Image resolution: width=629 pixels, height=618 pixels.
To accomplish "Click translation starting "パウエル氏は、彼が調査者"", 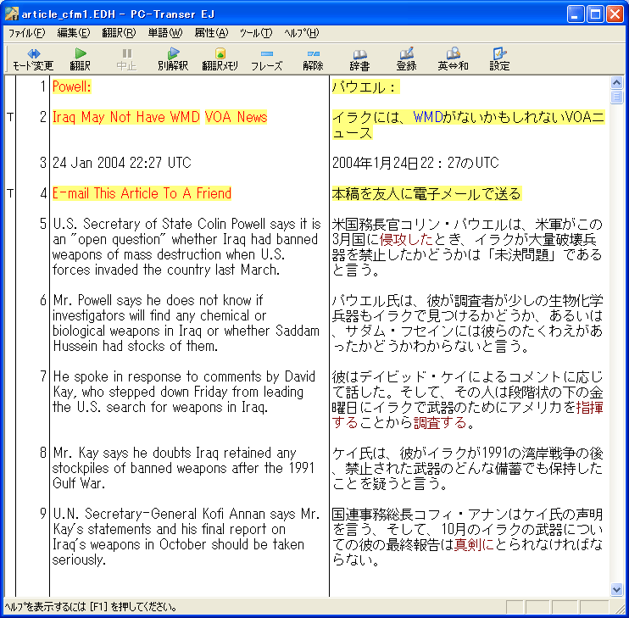I will (467, 323).
